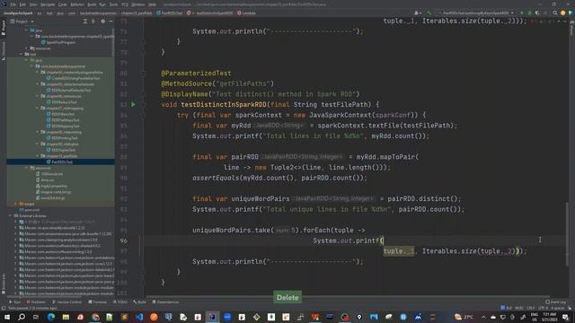Open the File menu
575x323 pixels.
13,4
